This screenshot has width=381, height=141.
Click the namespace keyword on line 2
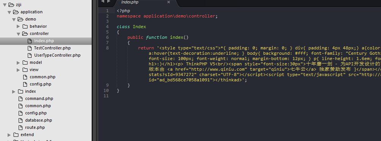(129, 16)
